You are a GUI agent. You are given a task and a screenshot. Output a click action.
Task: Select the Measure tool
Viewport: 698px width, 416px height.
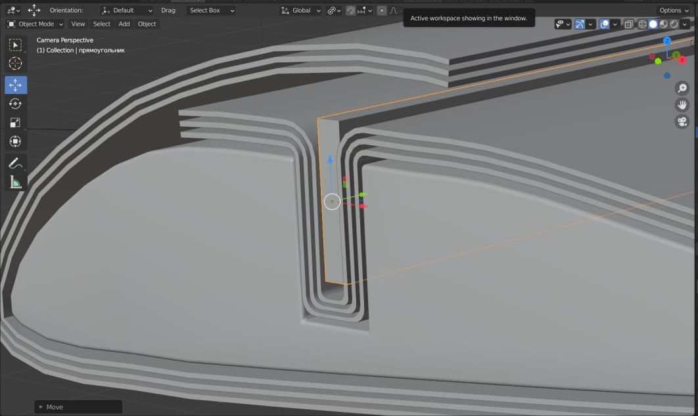click(16, 182)
